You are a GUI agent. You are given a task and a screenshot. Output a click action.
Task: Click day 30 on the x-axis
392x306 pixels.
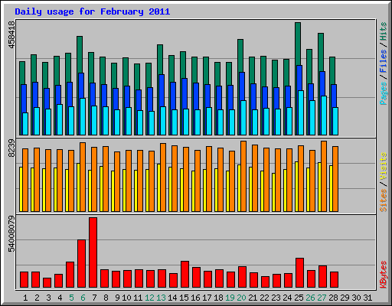click(x=356, y=298)
